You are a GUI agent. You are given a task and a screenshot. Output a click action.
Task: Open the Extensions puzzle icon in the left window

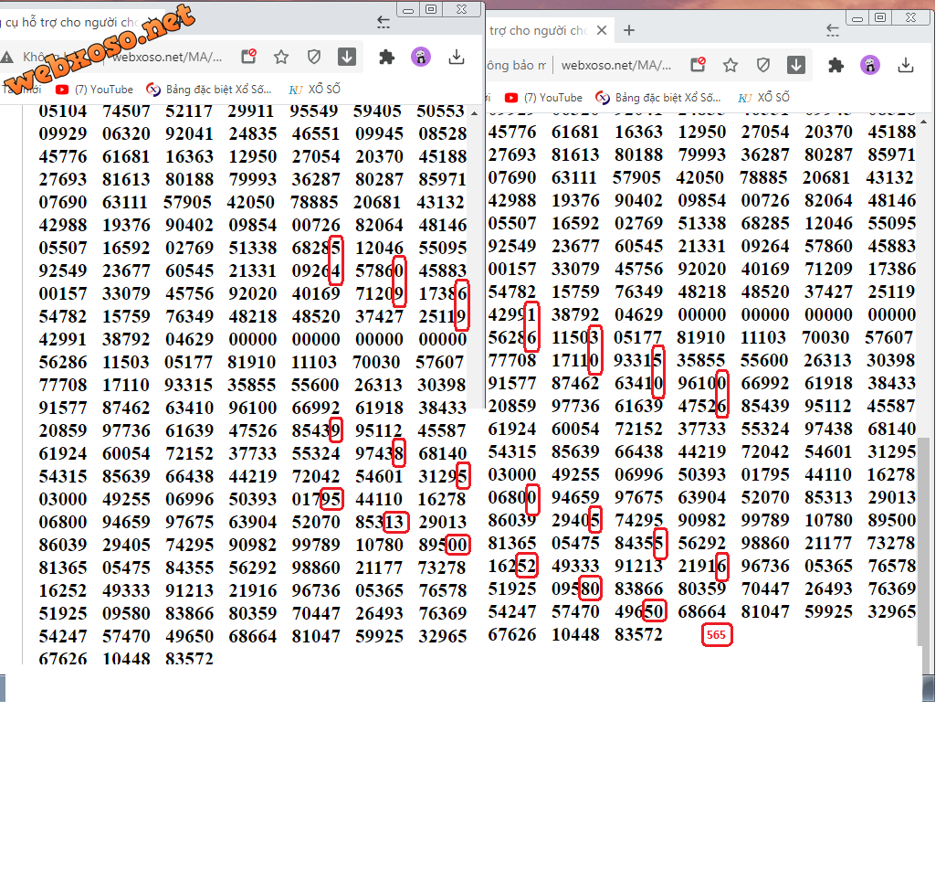click(x=386, y=58)
